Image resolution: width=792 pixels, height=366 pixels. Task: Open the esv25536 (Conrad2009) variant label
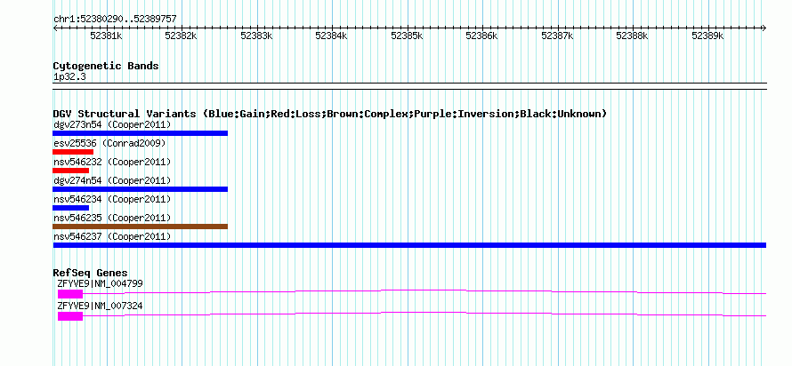pos(109,143)
